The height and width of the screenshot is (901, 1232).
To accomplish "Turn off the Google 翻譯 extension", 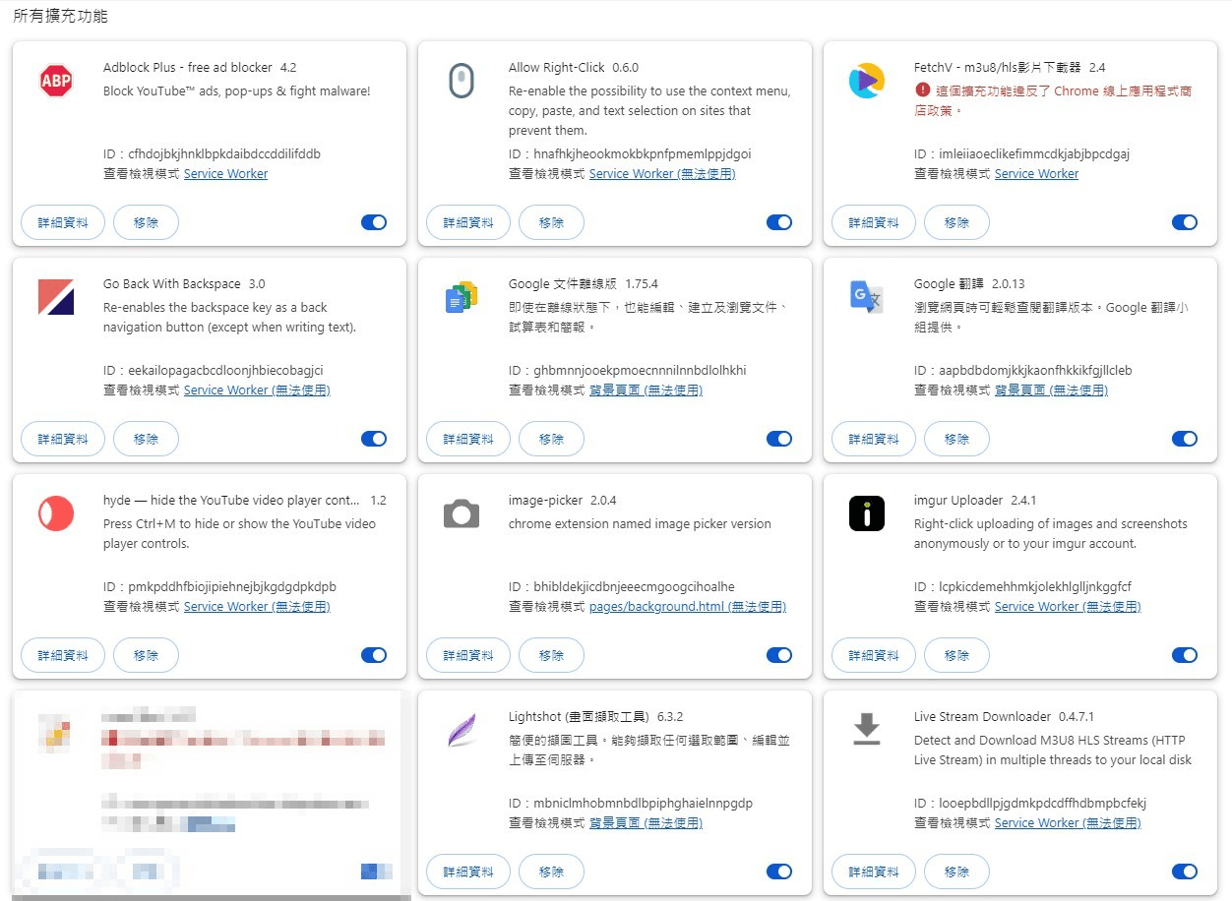I will pos(1185,439).
